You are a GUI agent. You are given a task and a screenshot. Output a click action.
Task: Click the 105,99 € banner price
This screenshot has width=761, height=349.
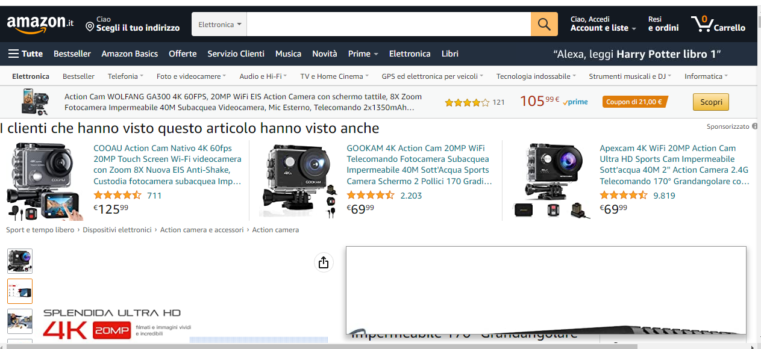(539, 101)
